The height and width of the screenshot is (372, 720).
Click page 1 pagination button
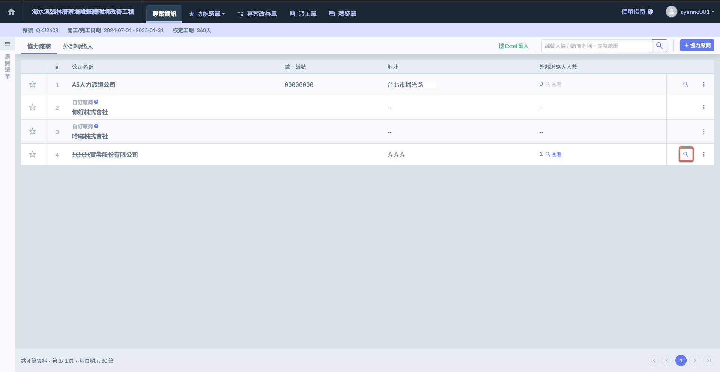pyautogui.click(x=681, y=360)
